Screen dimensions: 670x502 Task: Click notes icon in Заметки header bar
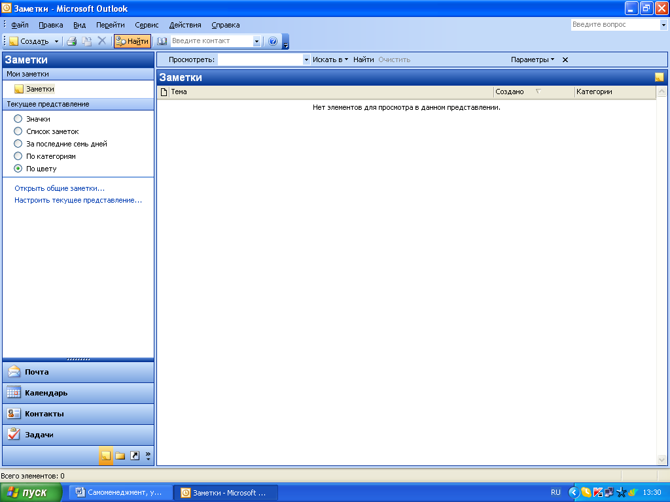660,77
